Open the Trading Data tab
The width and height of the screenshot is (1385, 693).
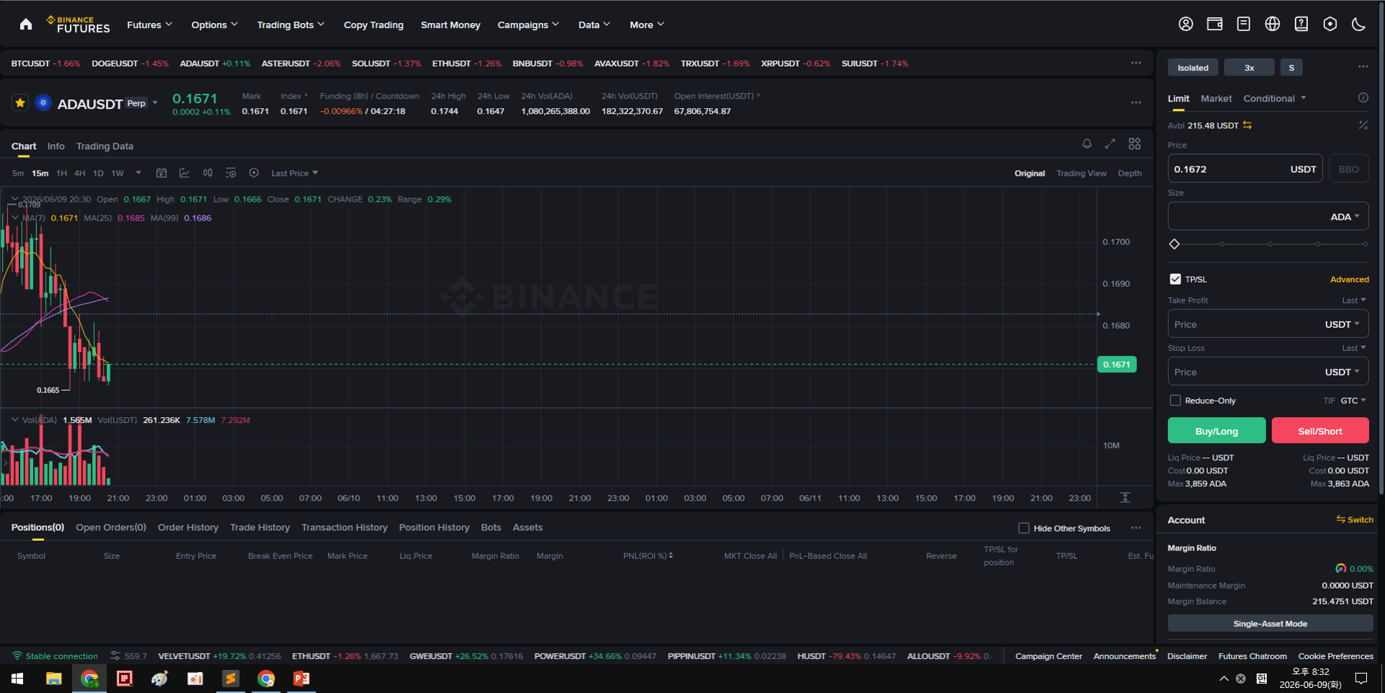tap(104, 146)
